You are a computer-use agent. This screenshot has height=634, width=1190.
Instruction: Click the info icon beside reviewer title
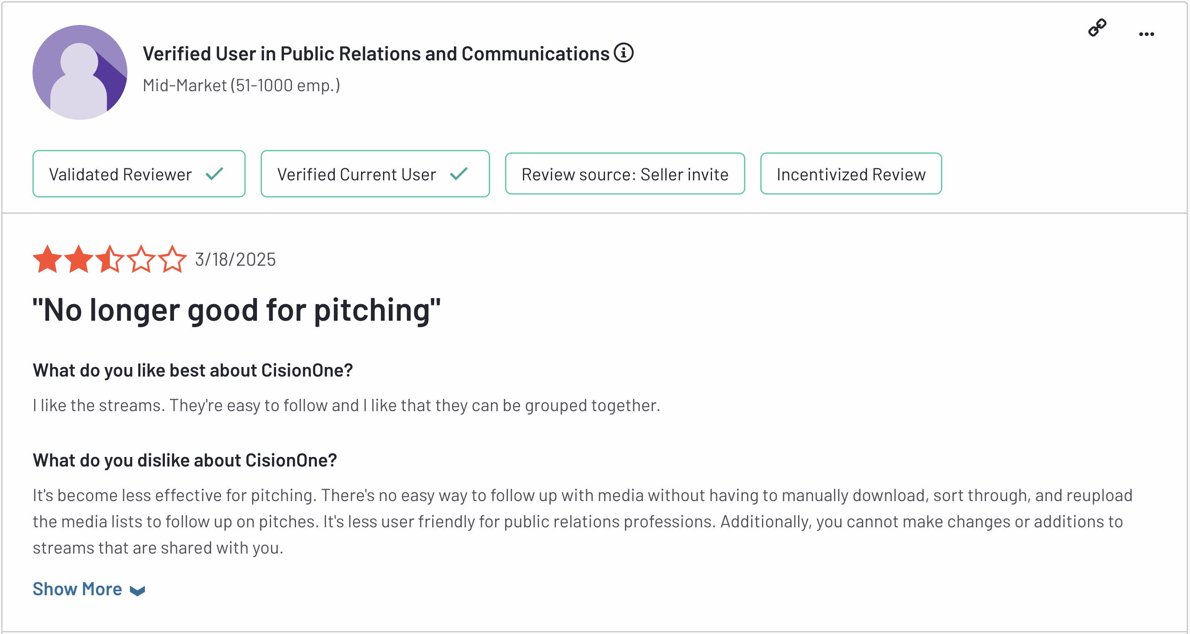click(624, 52)
